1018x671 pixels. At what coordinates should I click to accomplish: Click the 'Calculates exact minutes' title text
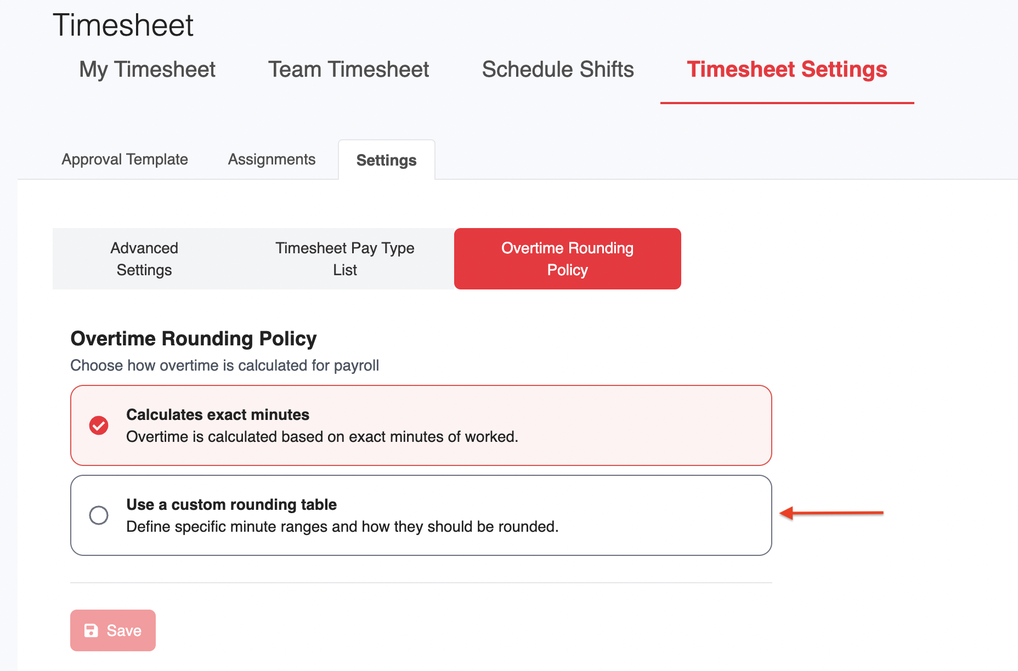[218, 414]
